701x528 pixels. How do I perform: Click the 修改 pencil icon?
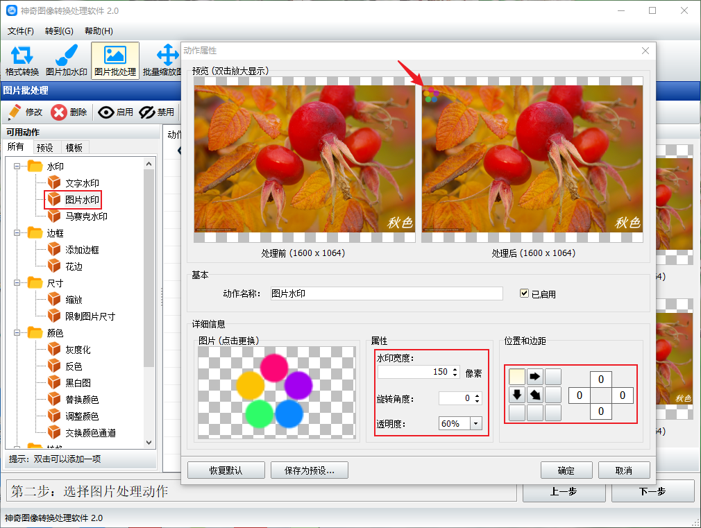click(14, 112)
